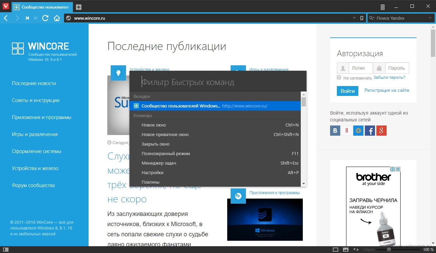Fast forward to next page
Viewport: 436px width, 253px height.
pyautogui.click(x=36, y=18)
